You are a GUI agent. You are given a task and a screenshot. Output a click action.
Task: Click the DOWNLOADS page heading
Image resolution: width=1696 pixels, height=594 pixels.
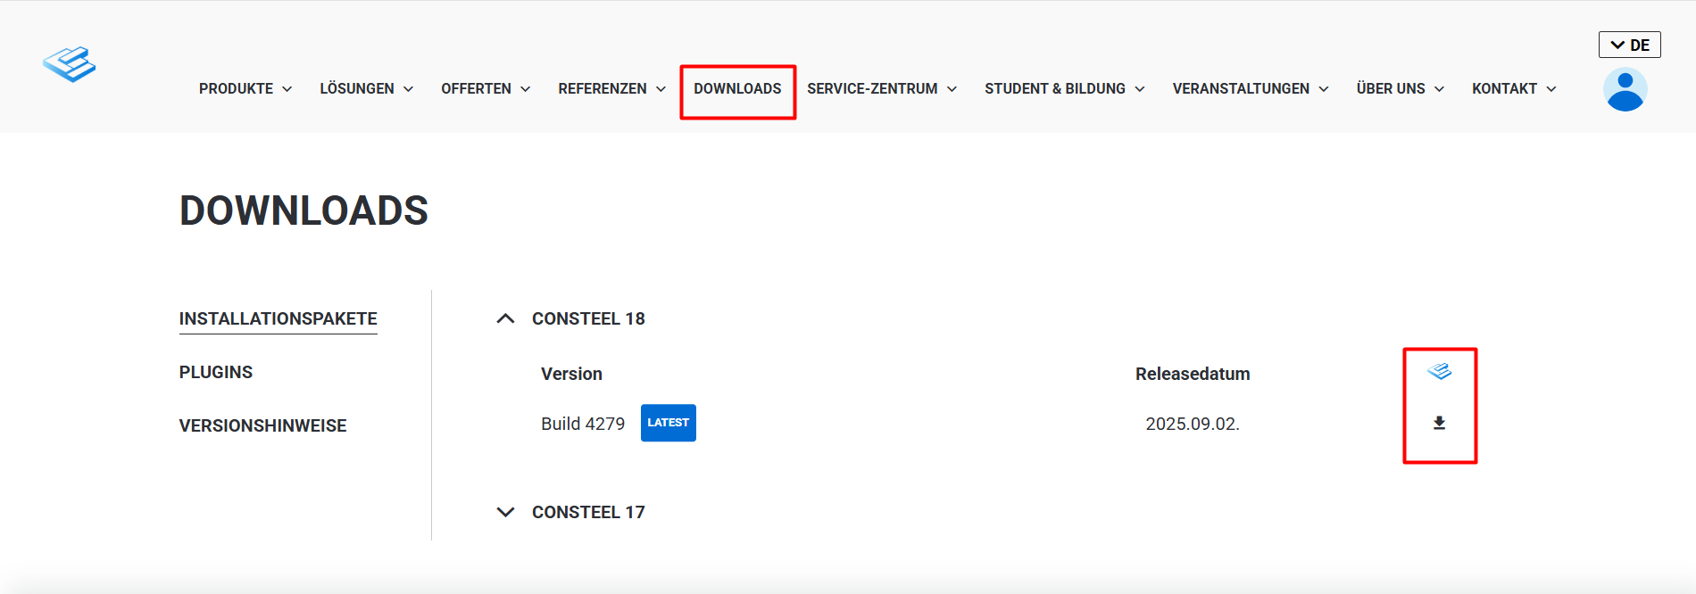pos(303,210)
